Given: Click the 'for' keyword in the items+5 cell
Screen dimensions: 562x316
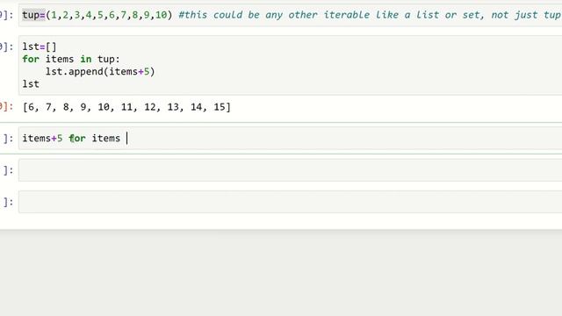Looking at the screenshot, I should 77,139.
